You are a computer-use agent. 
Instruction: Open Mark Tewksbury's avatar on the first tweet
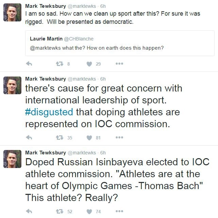12,13
